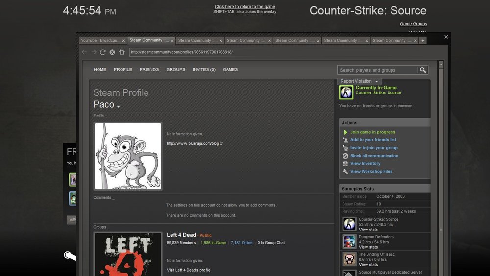
Task: Go forward with the browser forward arrow
Action: pos(94,52)
